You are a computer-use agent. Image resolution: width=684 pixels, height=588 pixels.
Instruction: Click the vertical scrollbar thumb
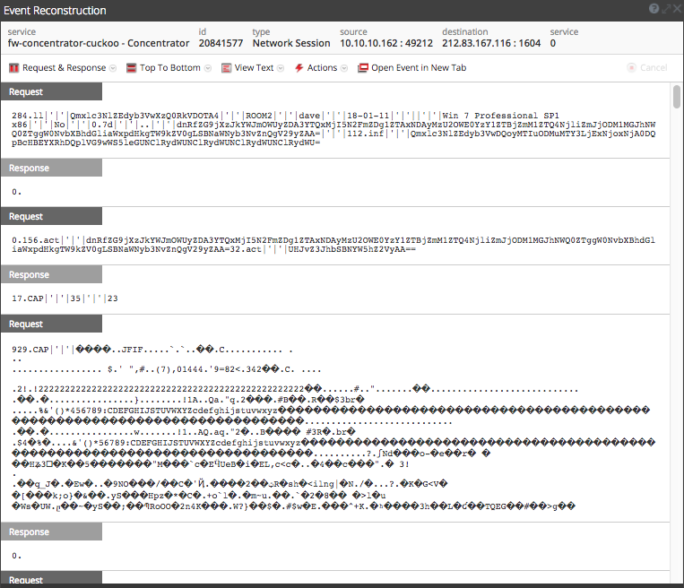(677, 97)
